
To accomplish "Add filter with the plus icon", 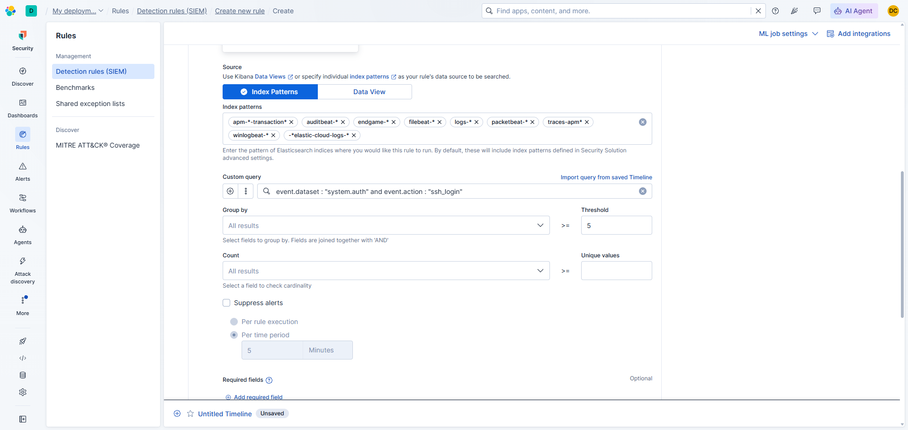I will tap(230, 191).
